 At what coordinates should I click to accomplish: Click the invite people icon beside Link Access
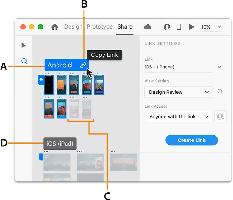(220, 116)
